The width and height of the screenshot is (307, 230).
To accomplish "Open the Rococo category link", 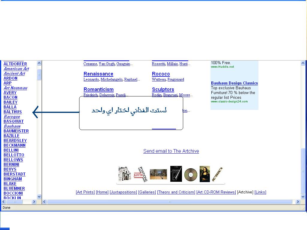I will [x=161, y=74].
